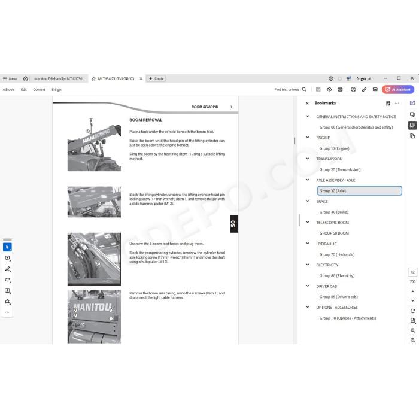Open the help question mark icon

[x=331, y=78]
